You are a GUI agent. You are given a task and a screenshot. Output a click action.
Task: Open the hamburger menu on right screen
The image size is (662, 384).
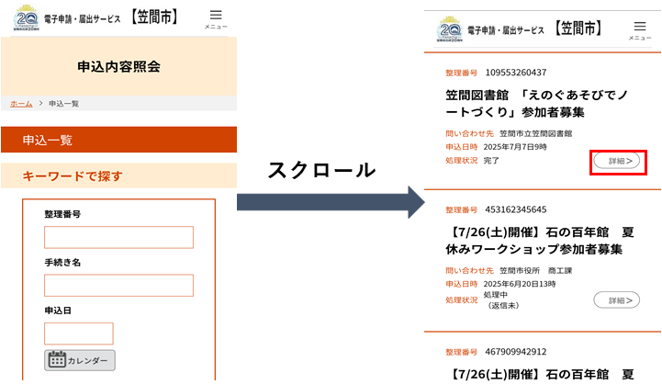click(640, 29)
